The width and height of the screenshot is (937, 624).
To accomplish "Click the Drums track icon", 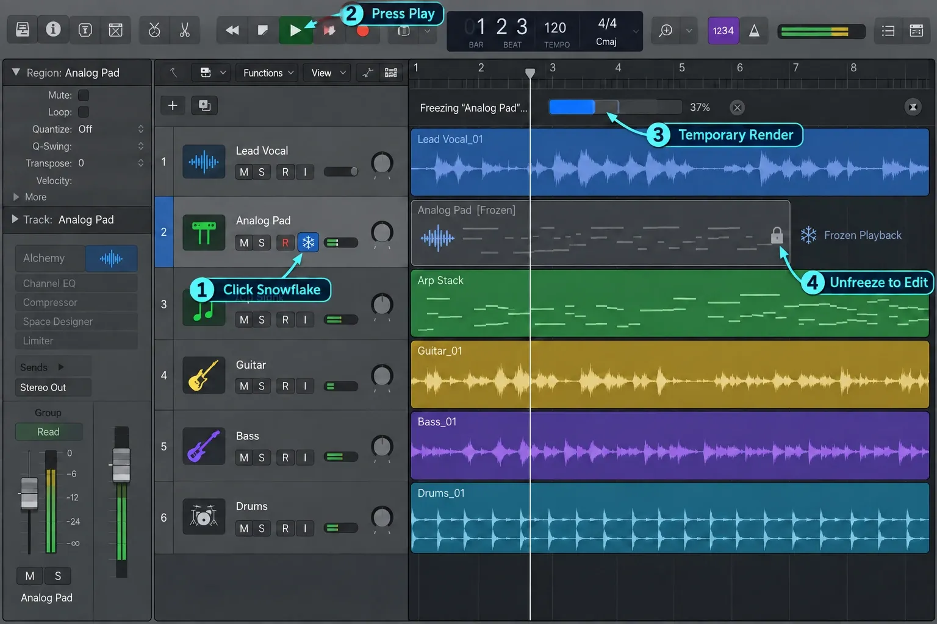I will pos(204,516).
